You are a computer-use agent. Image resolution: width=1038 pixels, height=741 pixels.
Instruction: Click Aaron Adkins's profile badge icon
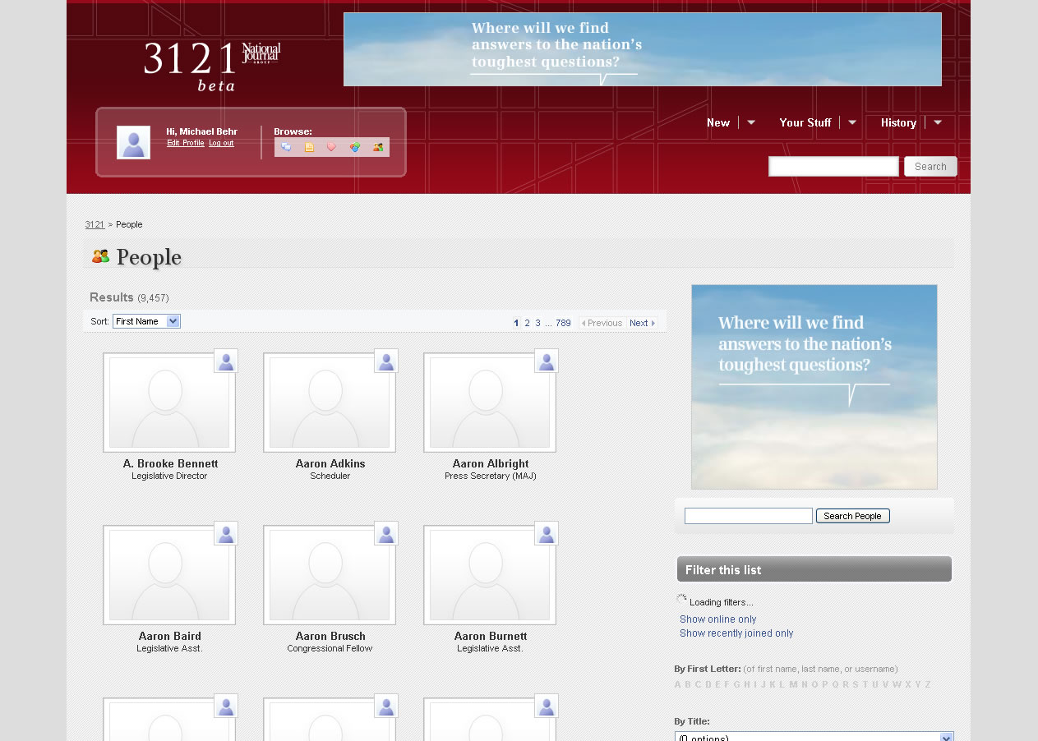(x=386, y=361)
